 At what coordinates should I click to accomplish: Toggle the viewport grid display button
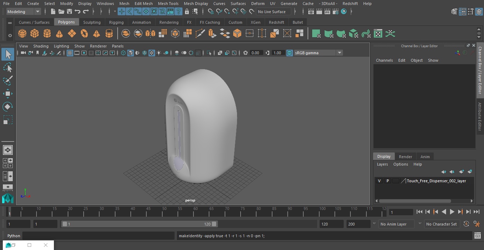pyautogui.click(x=70, y=53)
